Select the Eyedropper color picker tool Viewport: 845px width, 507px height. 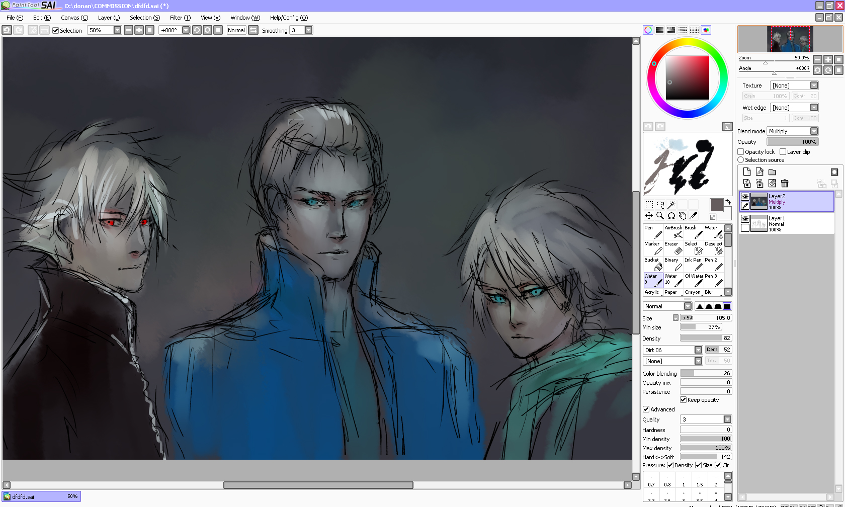[693, 216]
